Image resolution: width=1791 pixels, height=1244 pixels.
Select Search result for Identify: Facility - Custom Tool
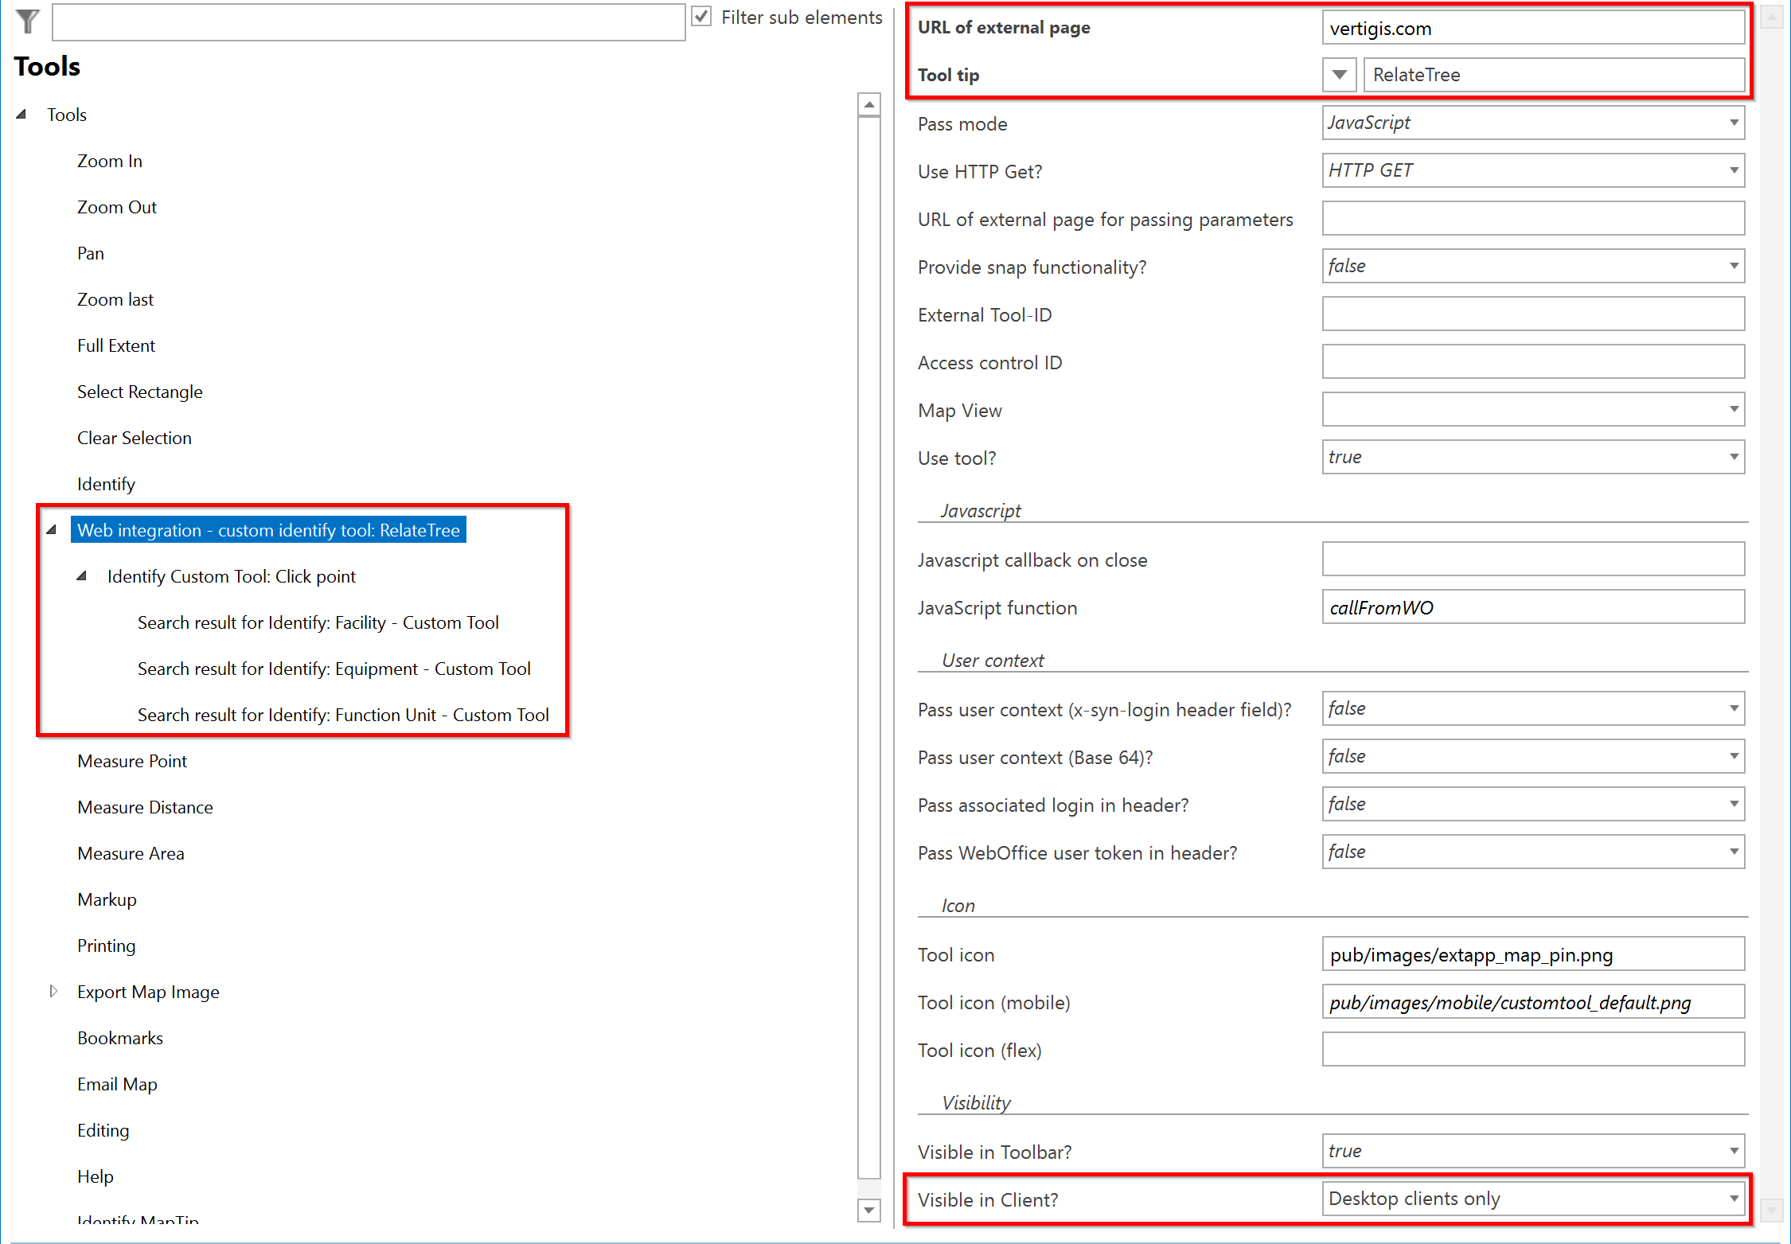pyautogui.click(x=318, y=622)
